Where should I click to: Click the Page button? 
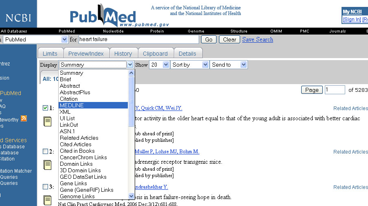pos(312,90)
